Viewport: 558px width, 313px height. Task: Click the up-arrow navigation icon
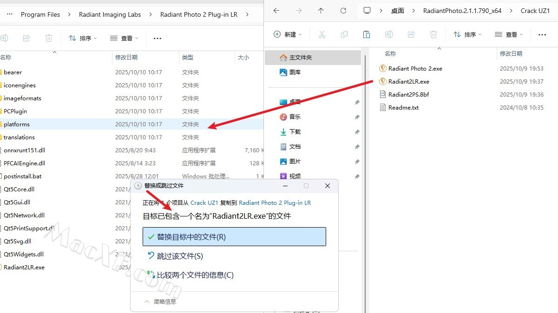pos(321,11)
